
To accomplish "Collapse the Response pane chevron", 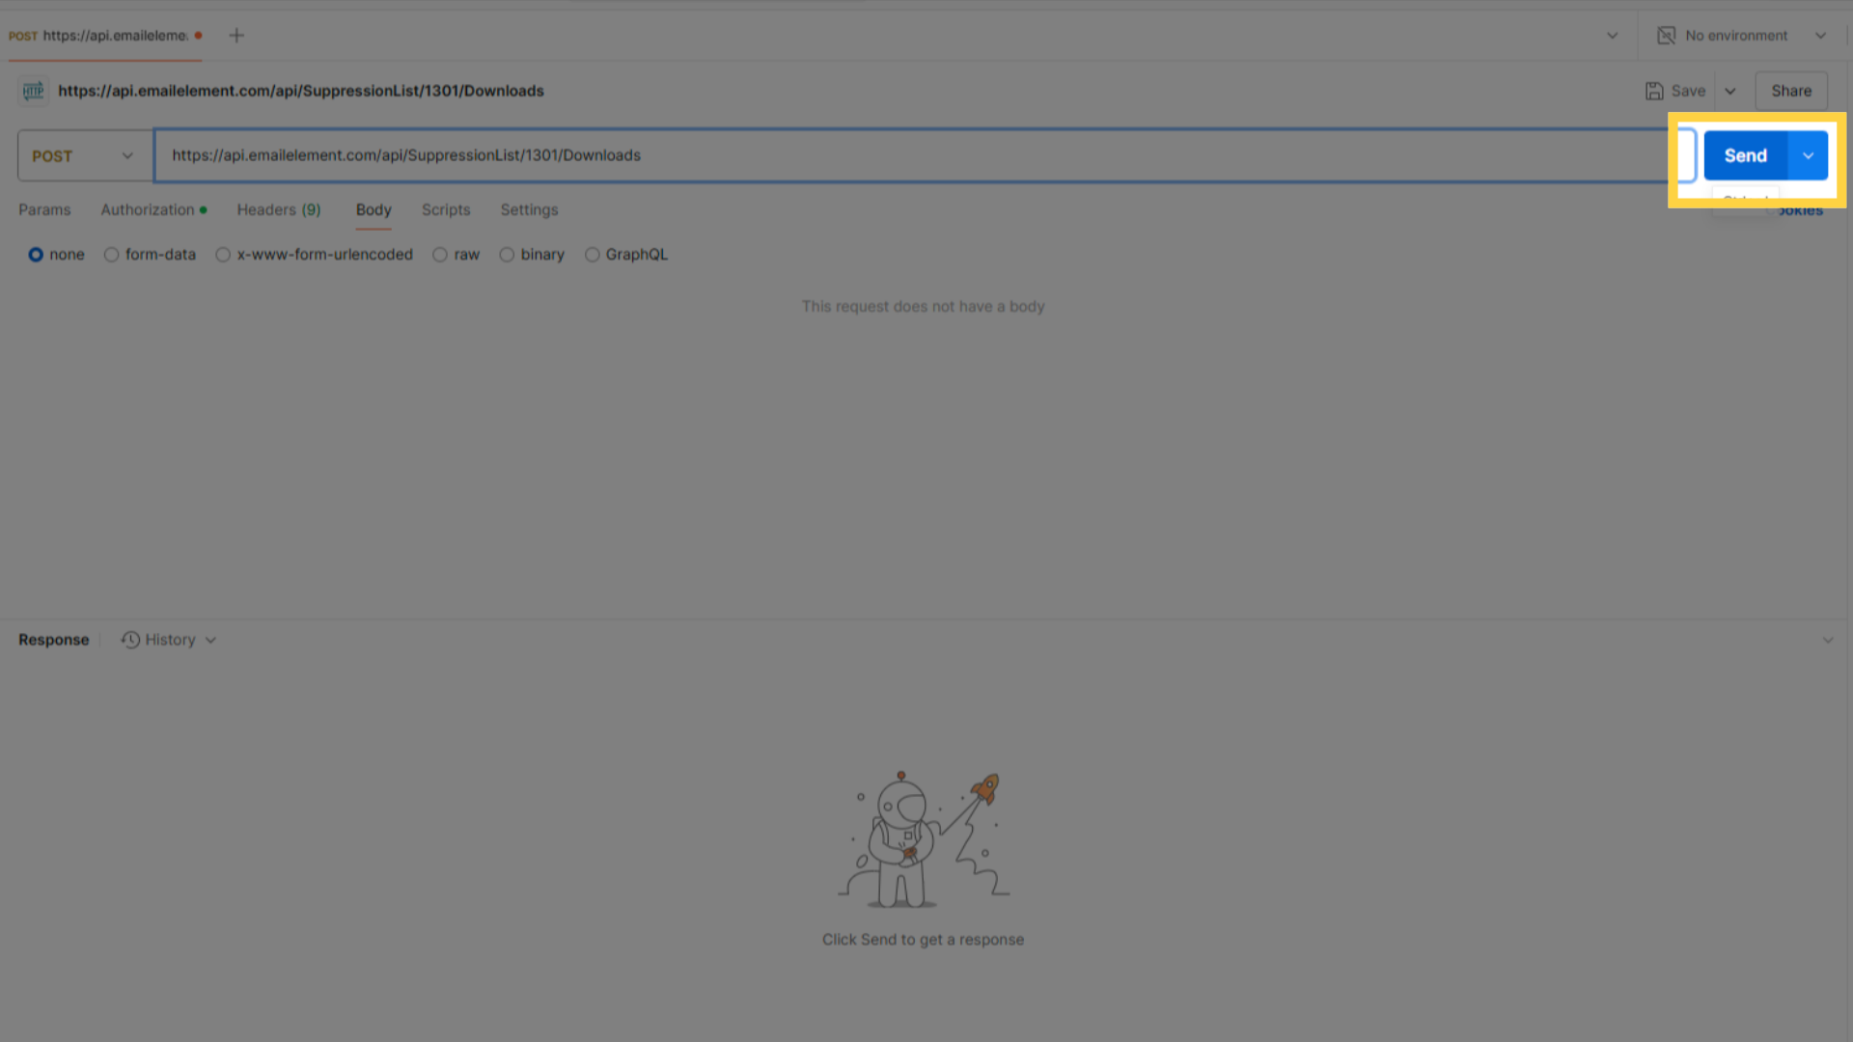I will click(x=1828, y=640).
